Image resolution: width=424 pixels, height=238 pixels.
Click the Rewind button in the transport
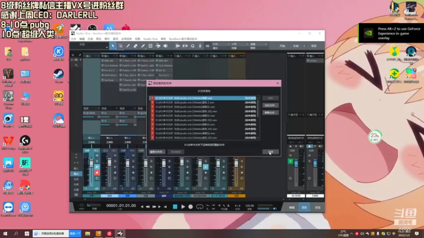148,207
